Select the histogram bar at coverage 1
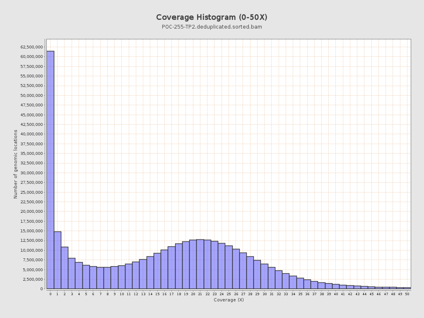 point(58,260)
